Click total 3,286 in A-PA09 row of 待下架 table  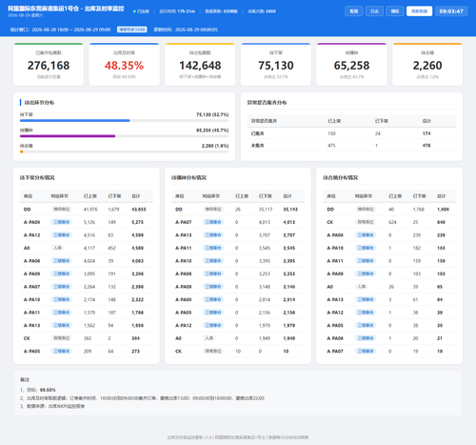click(x=137, y=273)
